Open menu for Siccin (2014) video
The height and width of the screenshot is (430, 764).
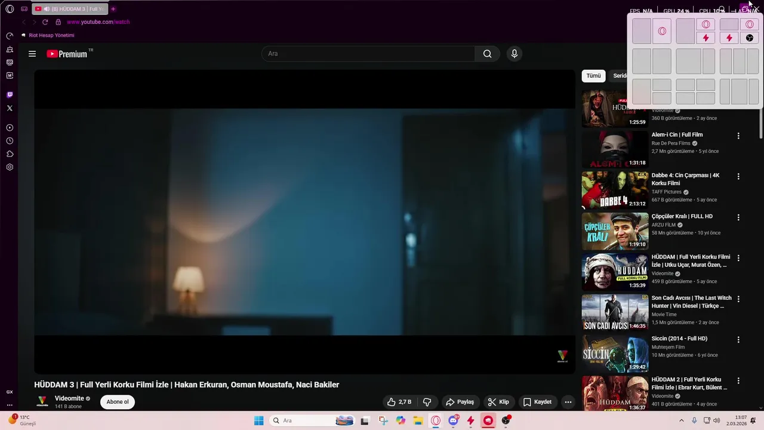tap(738, 340)
